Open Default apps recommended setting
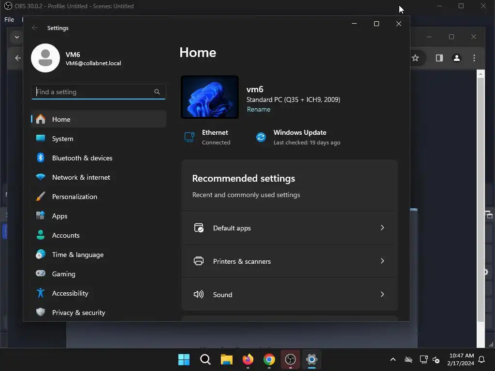The image size is (495, 371). [290, 228]
